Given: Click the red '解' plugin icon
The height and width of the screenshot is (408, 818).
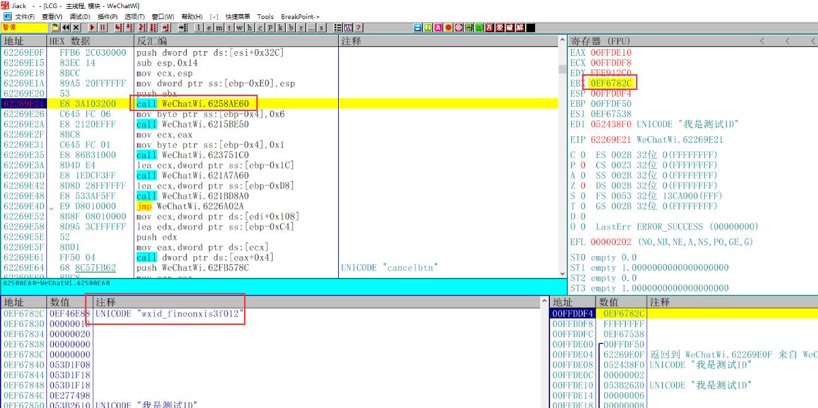Looking at the screenshot, I should click(520, 27).
